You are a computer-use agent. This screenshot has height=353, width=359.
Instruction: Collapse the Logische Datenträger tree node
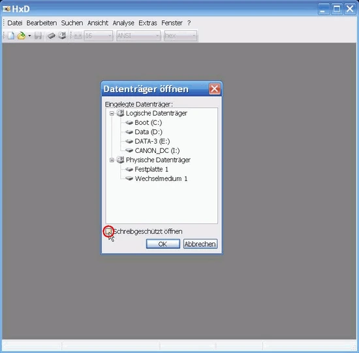pos(112,114)
